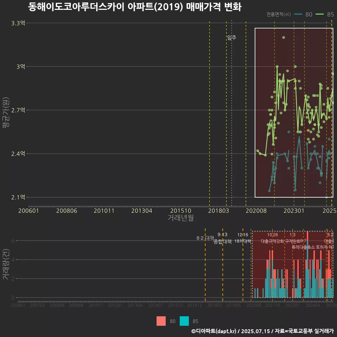Click the 3억 y-axis label
Image resolution: width=337 pixels, height=337 pixels.
tap(21, 67)
